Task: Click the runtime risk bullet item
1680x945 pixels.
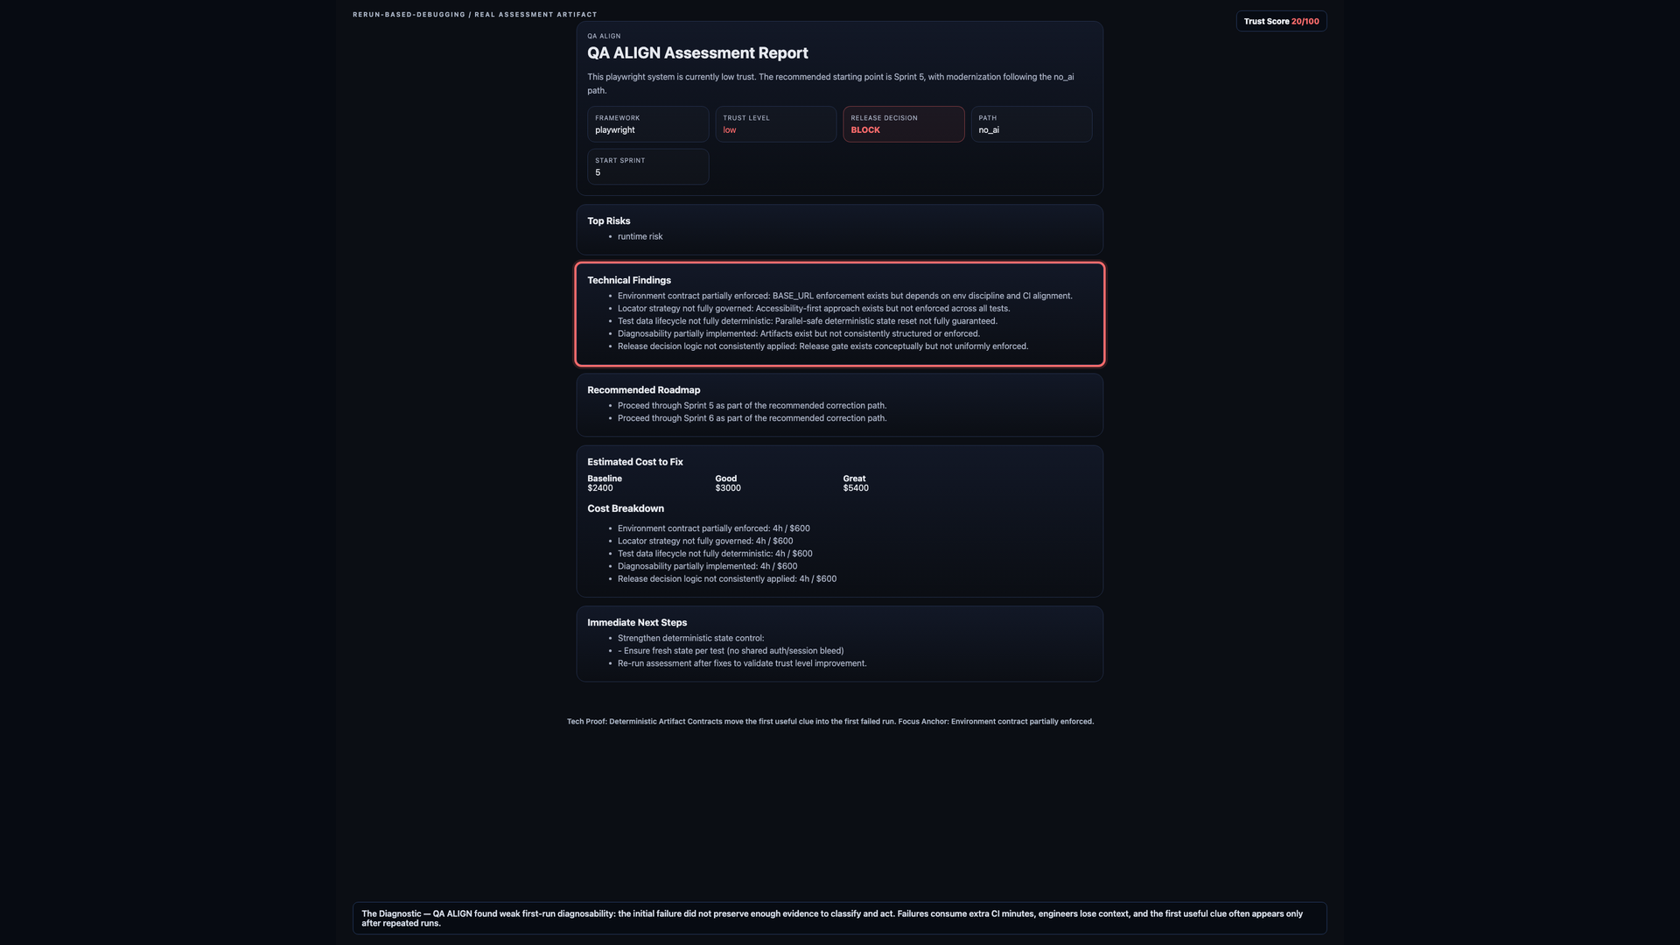Action: point(640,237)
